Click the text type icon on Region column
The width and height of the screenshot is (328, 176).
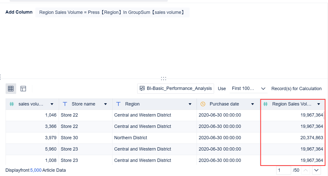coord(118,104)
